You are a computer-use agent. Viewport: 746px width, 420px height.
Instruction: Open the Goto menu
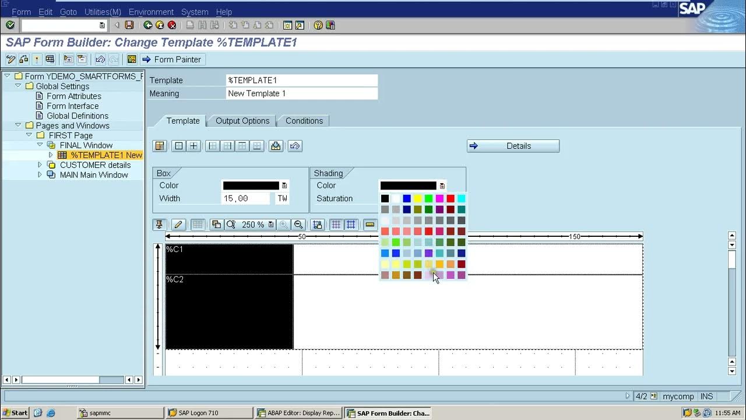pyautogui.click(x=68, y=12)
